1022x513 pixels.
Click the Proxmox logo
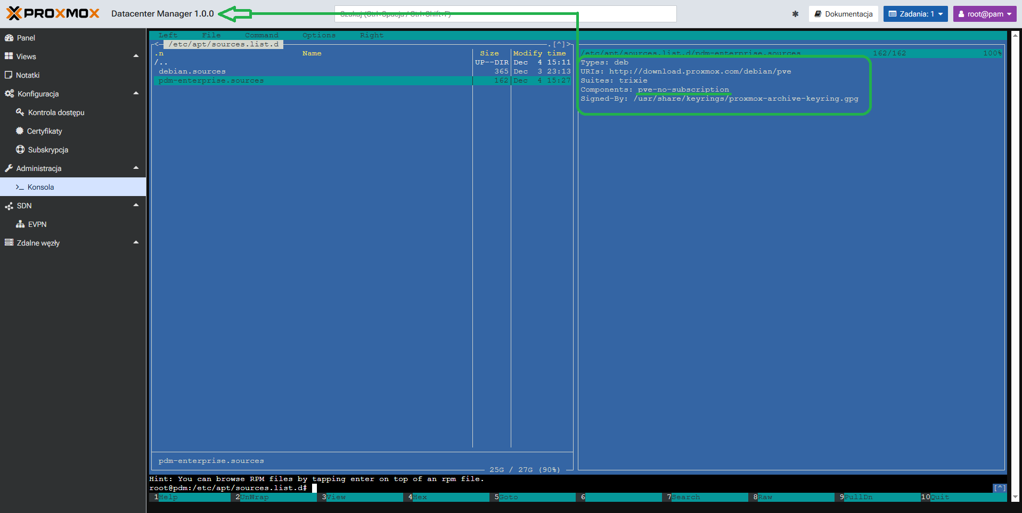click(53, 13)
